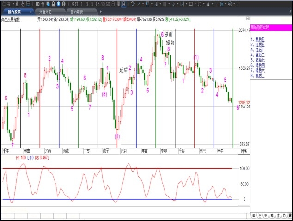
Task: Open dropdown next to channel ruler tool
Action: click(x=160, y=4)
